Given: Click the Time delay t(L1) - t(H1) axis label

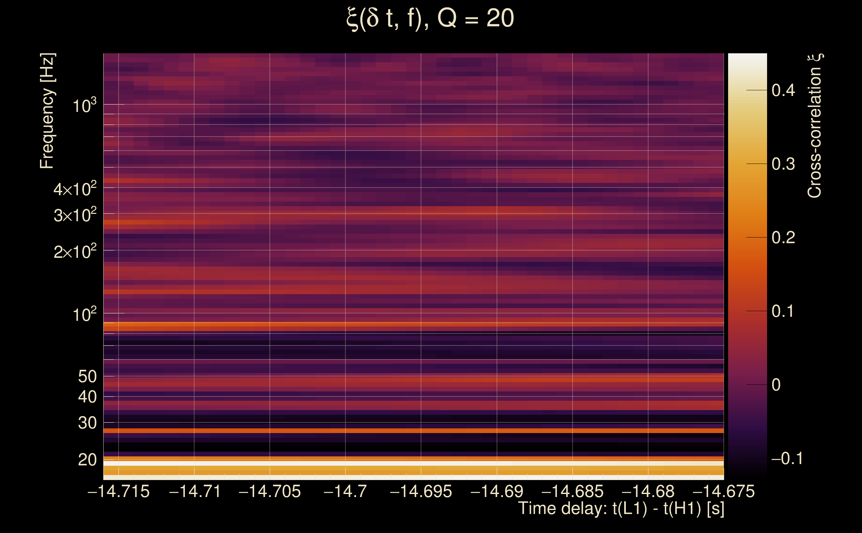Looking at the screenshot, I should (x=621, y=508).
